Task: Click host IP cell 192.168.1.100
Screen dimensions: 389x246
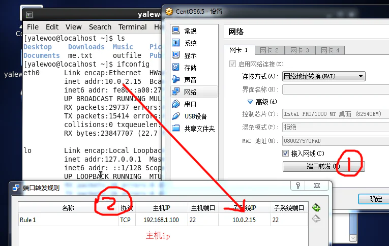Action: point(162,220)
